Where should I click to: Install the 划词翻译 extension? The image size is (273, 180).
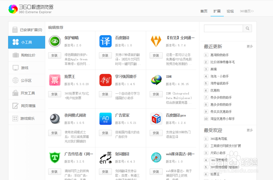[105, 172]
